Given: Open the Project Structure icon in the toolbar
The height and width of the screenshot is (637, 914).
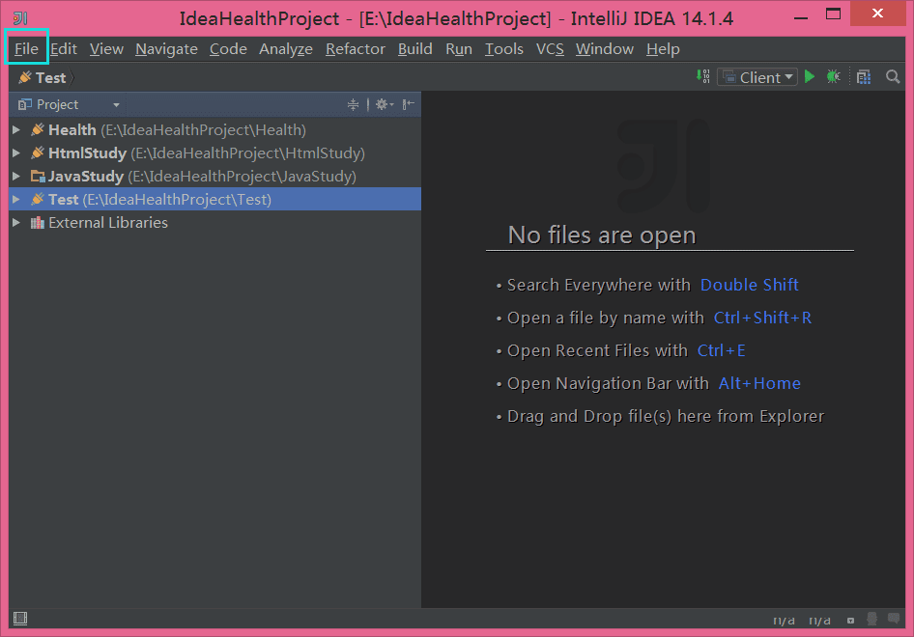Looking at the screenshot, I should [x=864, y=77].
